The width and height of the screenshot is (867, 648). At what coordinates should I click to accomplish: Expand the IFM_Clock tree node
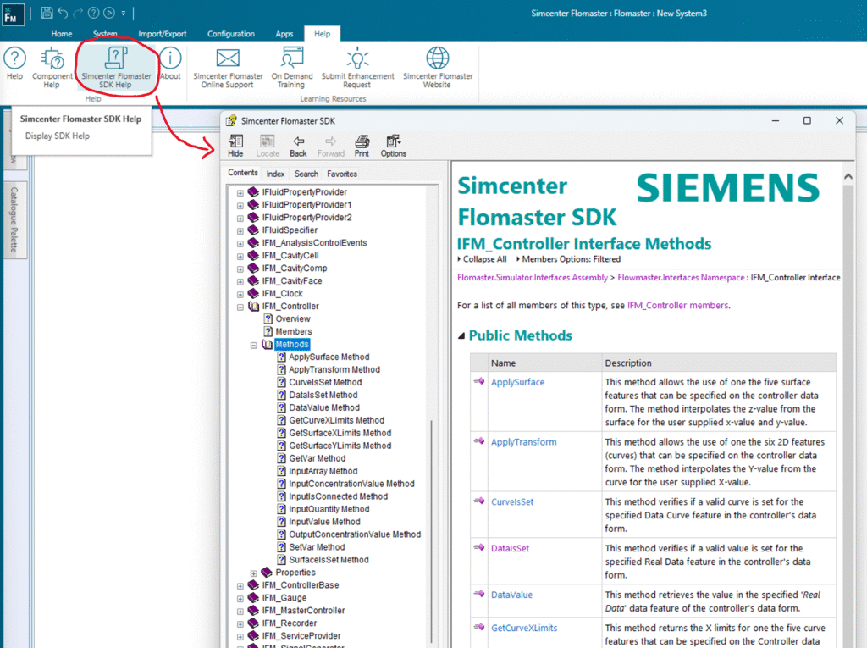240,295
